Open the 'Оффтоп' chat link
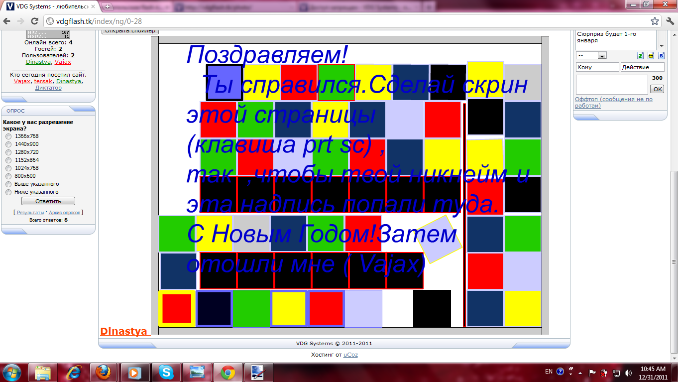Screen dimensions: 678x382 [x=614, y=102]
